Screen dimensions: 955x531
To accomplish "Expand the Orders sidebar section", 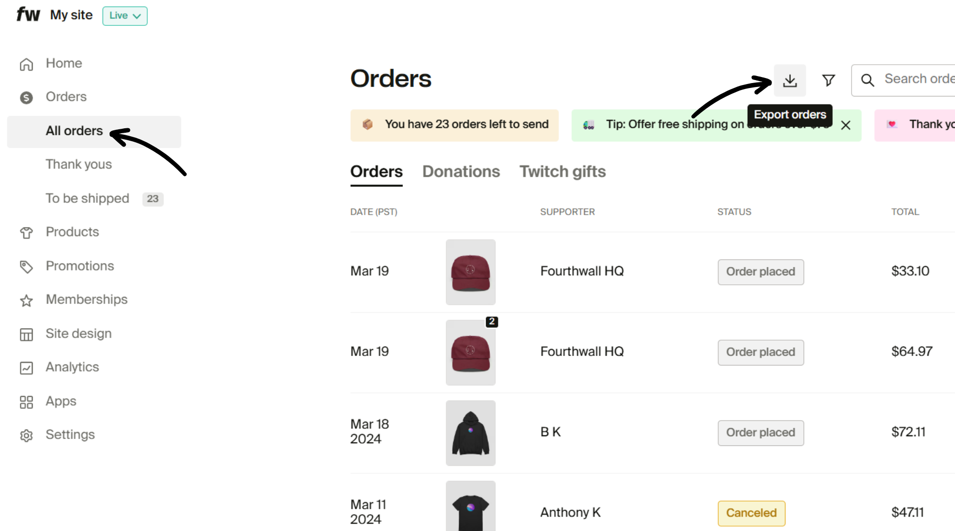I will point(66,97).
